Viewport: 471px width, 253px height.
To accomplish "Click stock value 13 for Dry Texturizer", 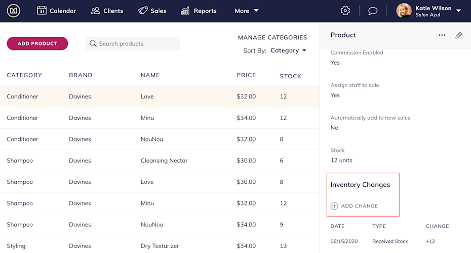I will pos(283,246).
